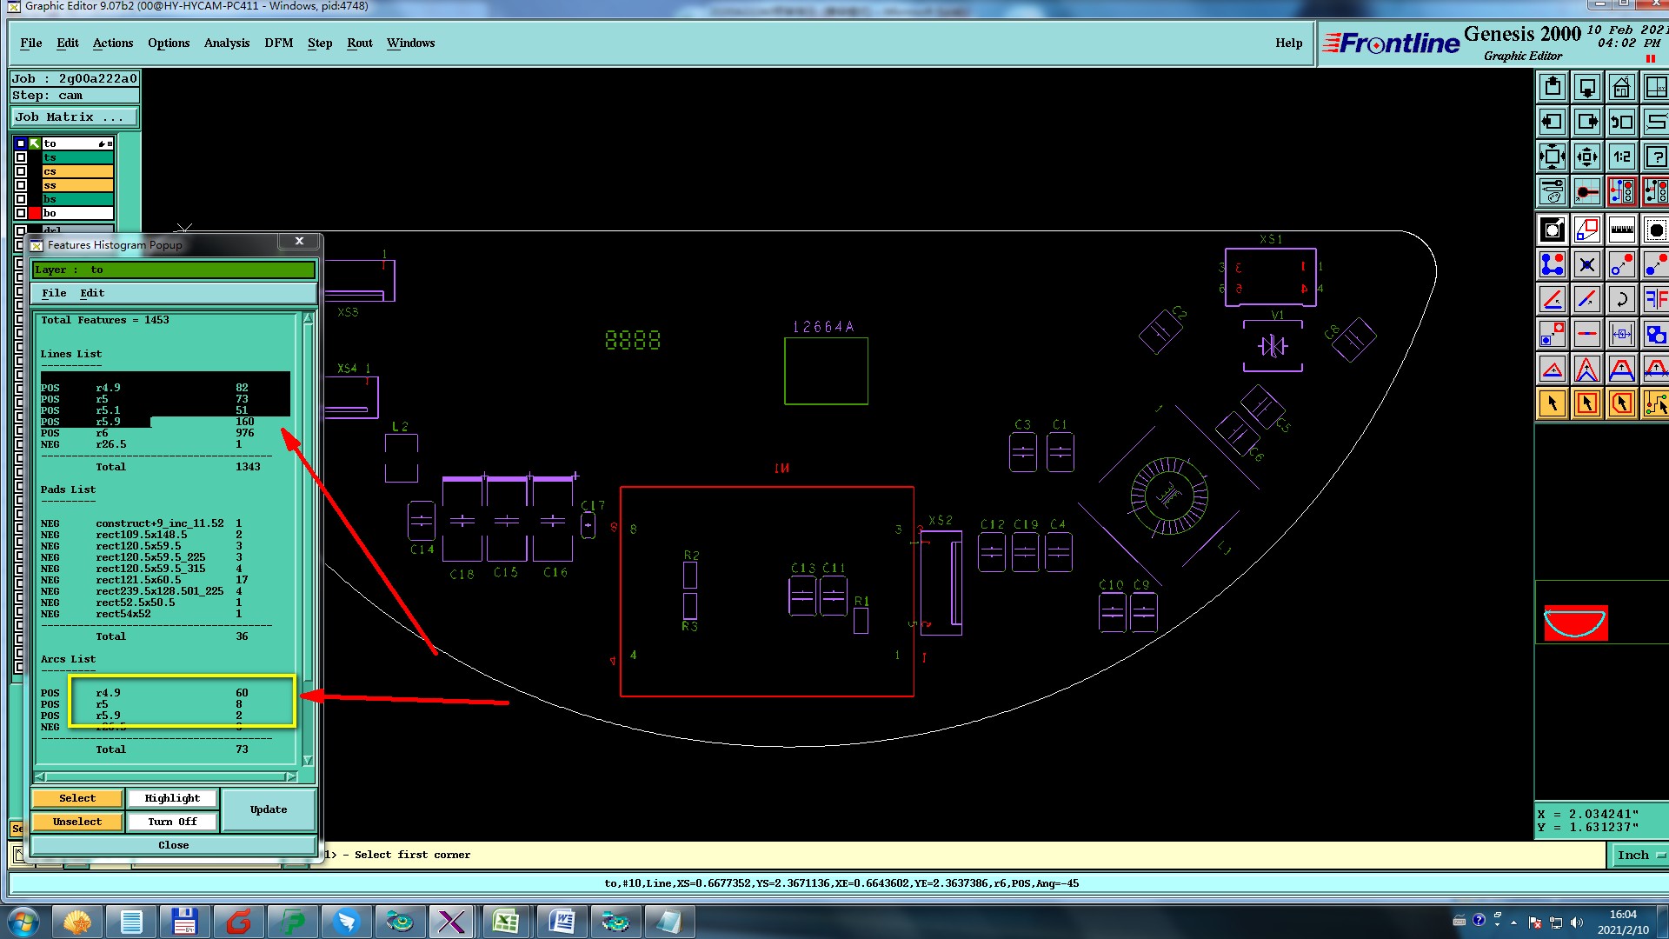This screenshot has height=939, width=1669.
Task: Select the polygon-area arrow selection tool
Action: pos(1622,403)
